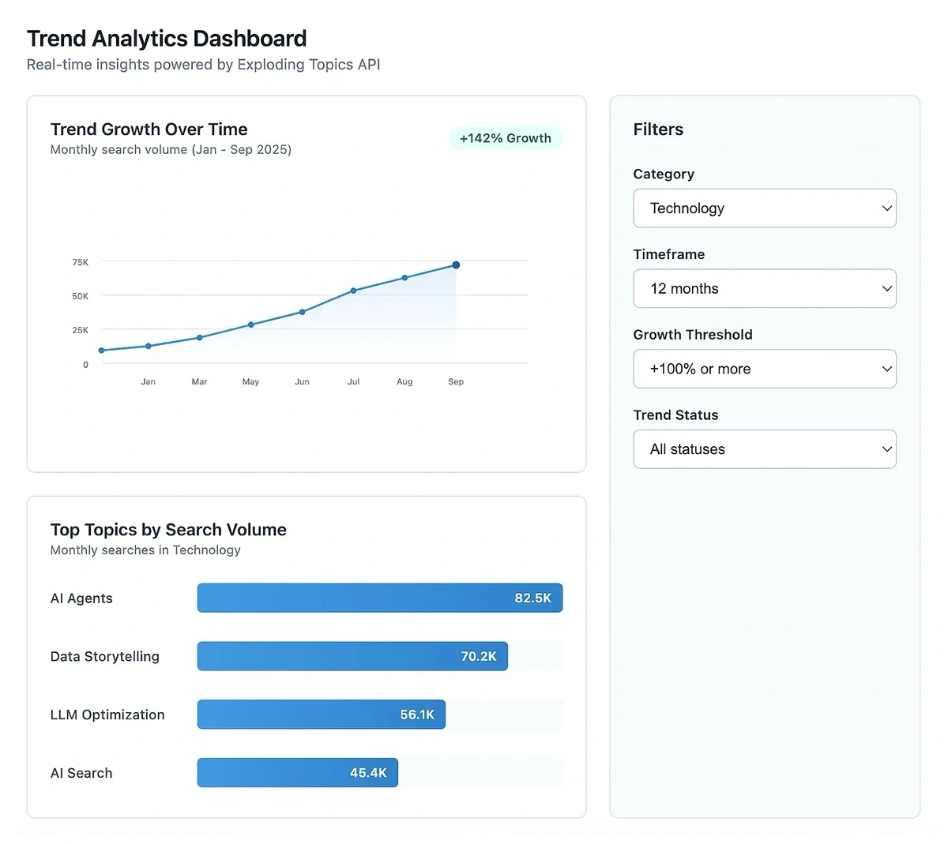Viewport: 948px width, 844px height.
Task: Click the Filters panel heading
Action: point(658,129)
